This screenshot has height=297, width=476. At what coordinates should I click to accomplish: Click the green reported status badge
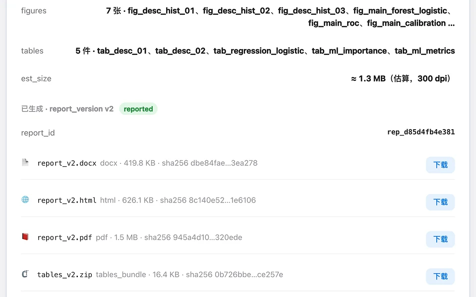coord(138,109)
